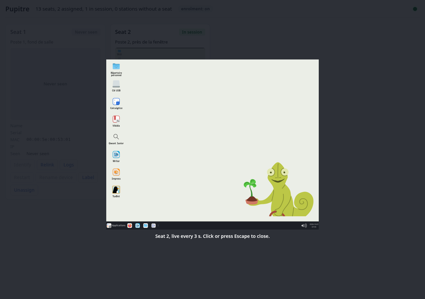Viewport: 425px width, 299px height.
Task: Click the green connection status dot
Action: tap(415, 9)
